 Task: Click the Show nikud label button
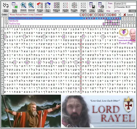pyautogui.click(x=6, y=11)
